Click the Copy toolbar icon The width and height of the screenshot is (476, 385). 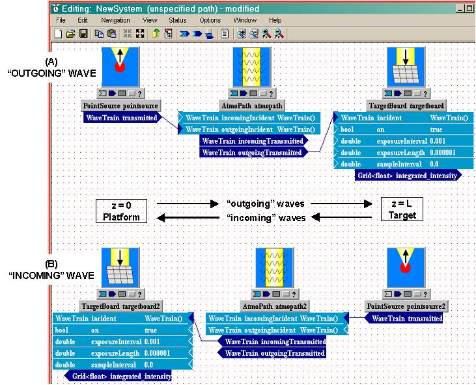coord(99,34)
